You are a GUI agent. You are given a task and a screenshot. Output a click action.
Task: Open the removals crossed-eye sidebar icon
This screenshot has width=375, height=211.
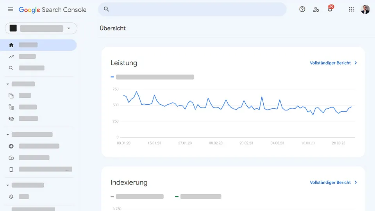click(x=11, y=119)
